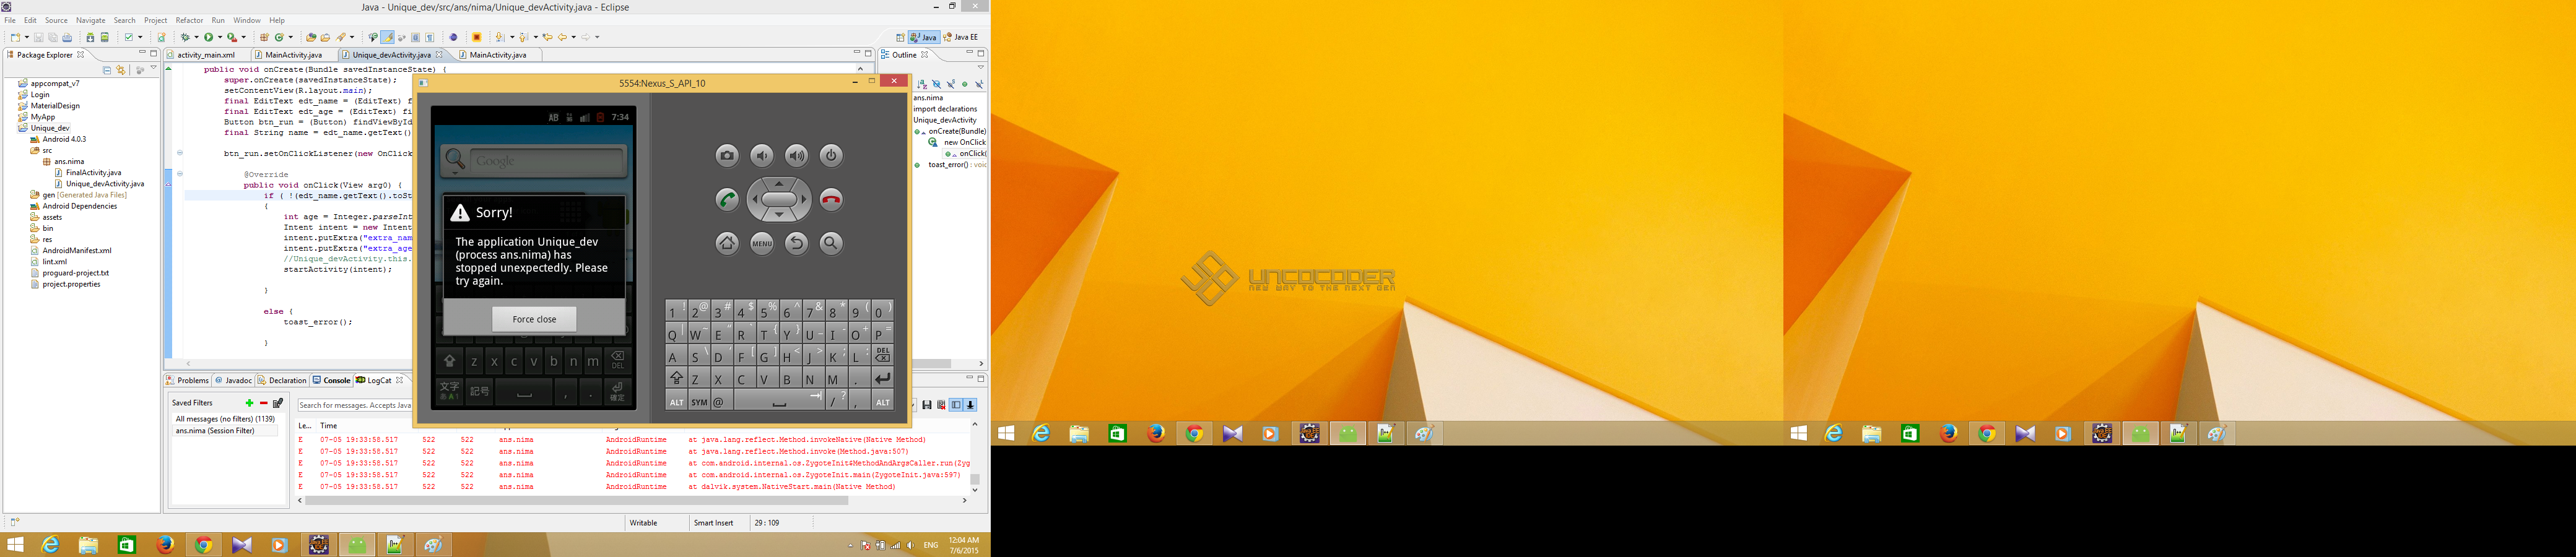Click the Save icon in Eclipse toolbar
This screenshot has width=2576, height=557.
point(39,37)
